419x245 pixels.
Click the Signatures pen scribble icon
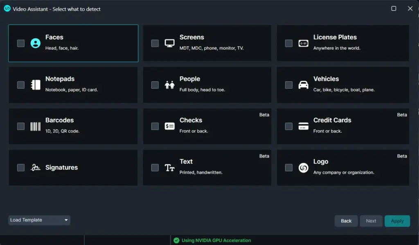pyautogui.click(x=35, y=168)
